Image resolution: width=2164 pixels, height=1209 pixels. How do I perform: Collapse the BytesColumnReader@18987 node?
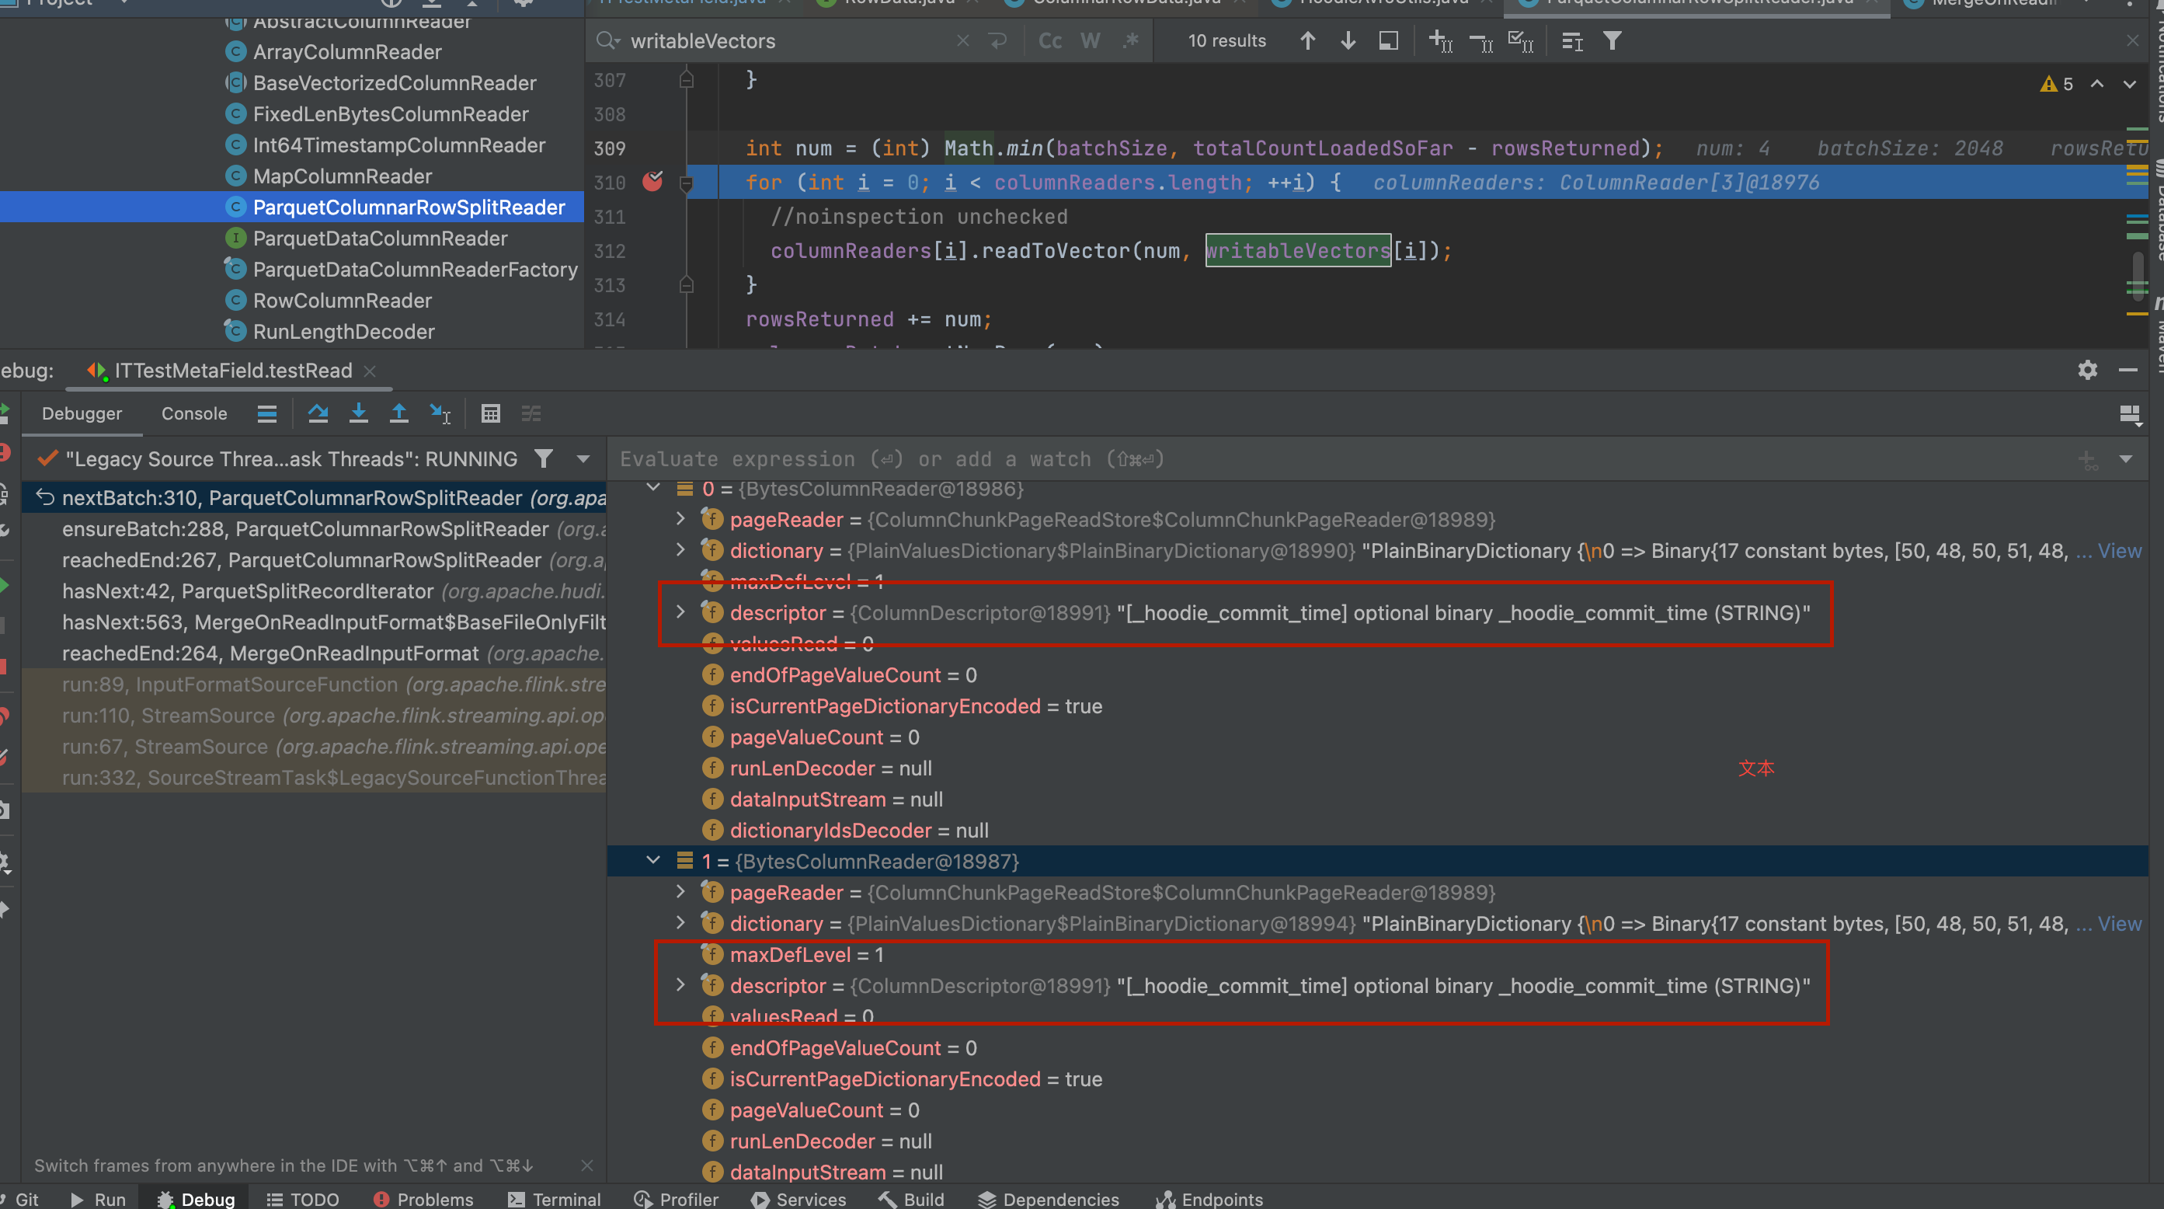click(653, 860)
